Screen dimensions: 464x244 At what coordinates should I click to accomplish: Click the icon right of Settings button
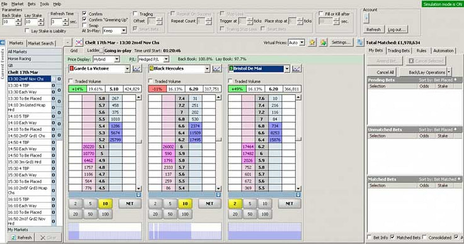[x=359, y=43]
